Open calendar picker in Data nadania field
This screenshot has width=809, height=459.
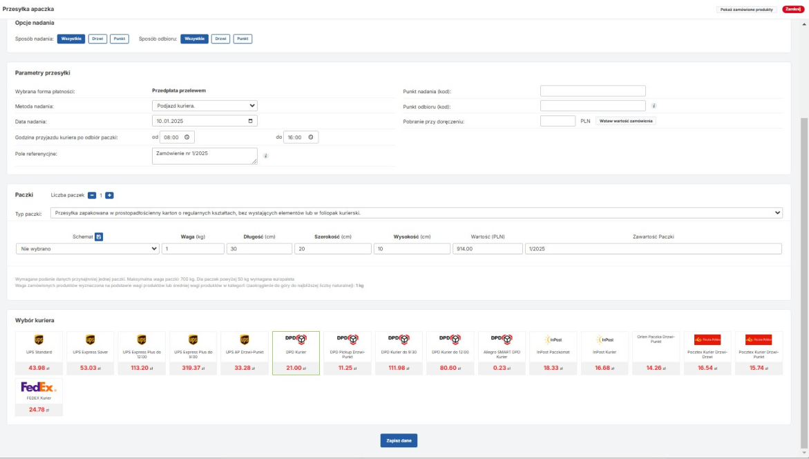[250, 121]
